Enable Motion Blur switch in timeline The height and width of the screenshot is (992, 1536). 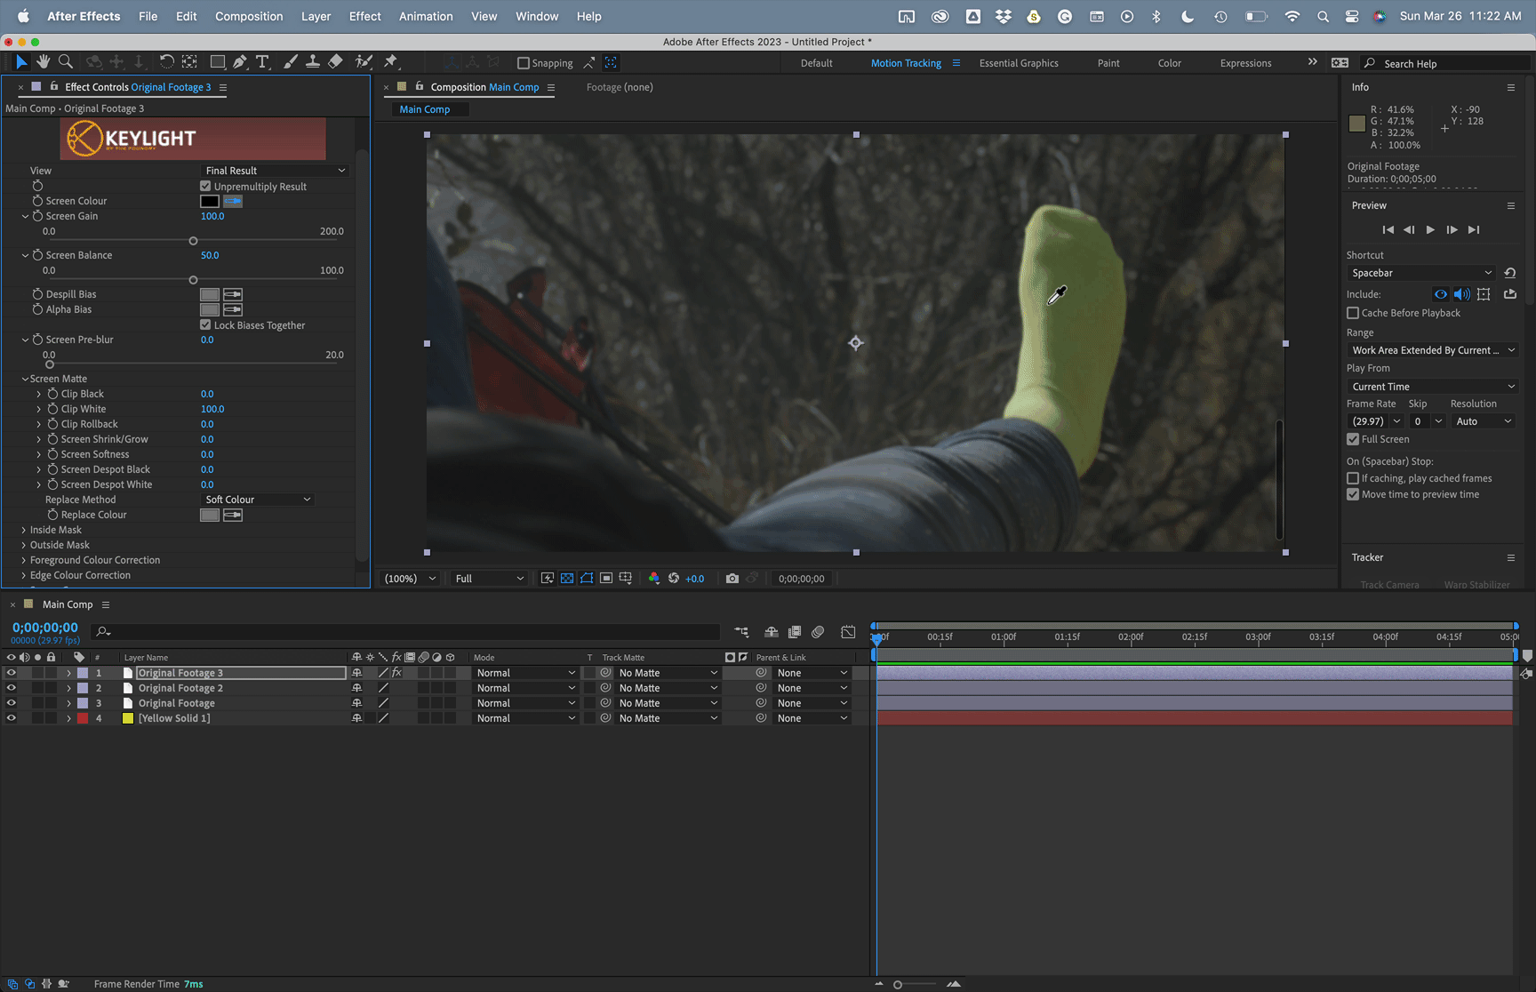(818, 632)
